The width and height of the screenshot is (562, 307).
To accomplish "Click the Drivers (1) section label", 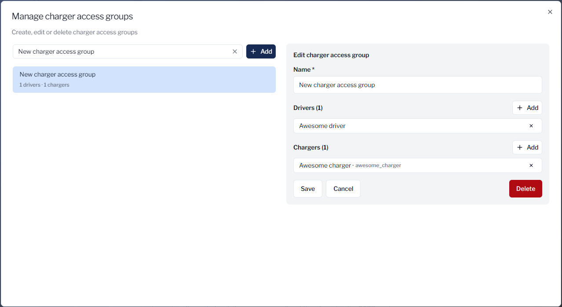I will 308,108.
